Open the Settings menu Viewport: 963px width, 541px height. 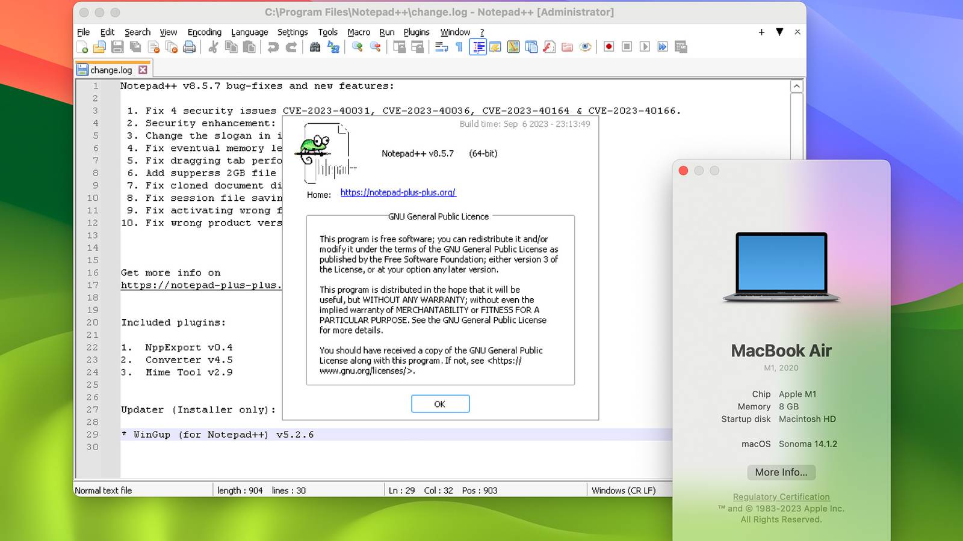pyautogui.click(x=293, y=32)
